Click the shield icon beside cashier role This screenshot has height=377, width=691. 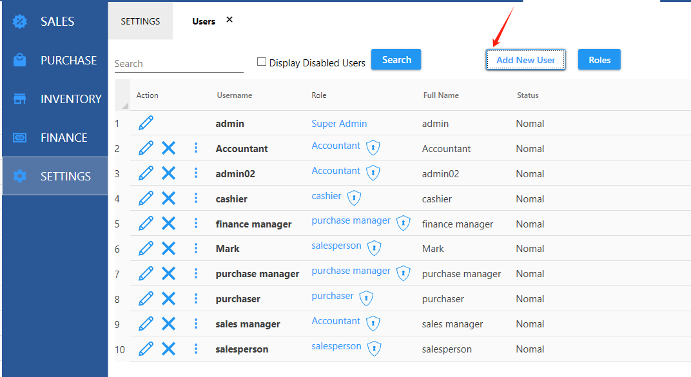(354, 198)
